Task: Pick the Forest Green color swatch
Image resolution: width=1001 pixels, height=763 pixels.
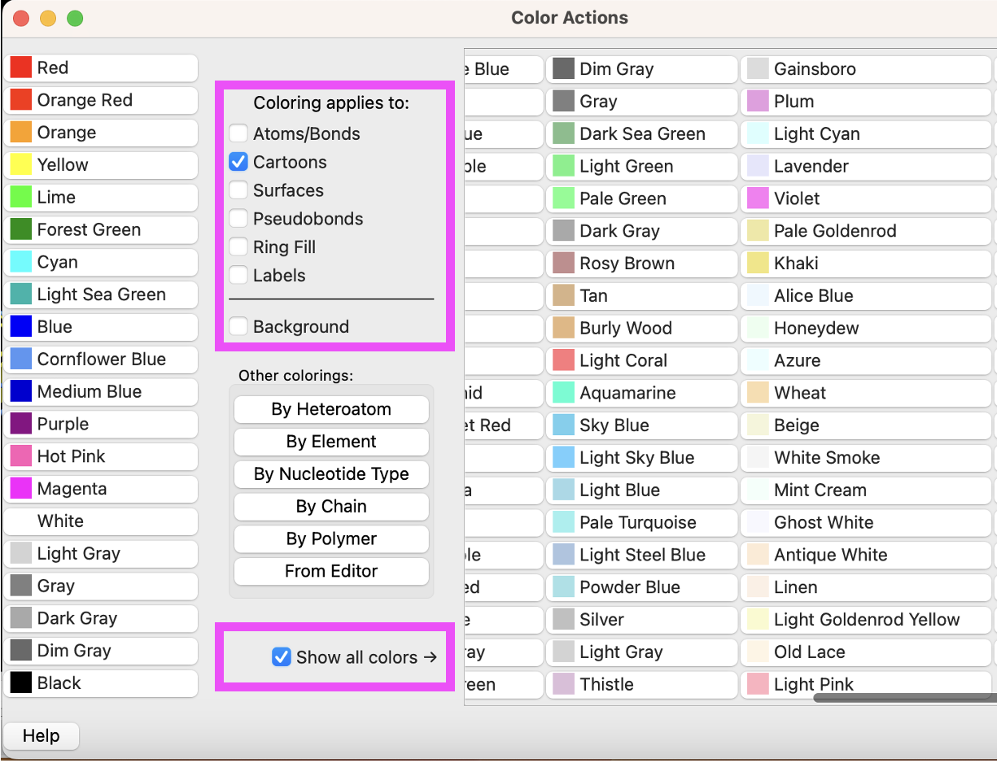Action: click(x=101, y=230)
